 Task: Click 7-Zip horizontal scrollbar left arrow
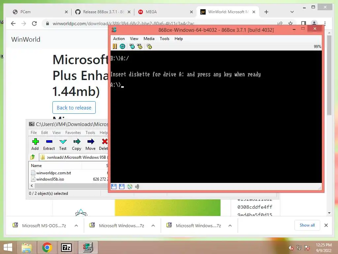[32, 186]
